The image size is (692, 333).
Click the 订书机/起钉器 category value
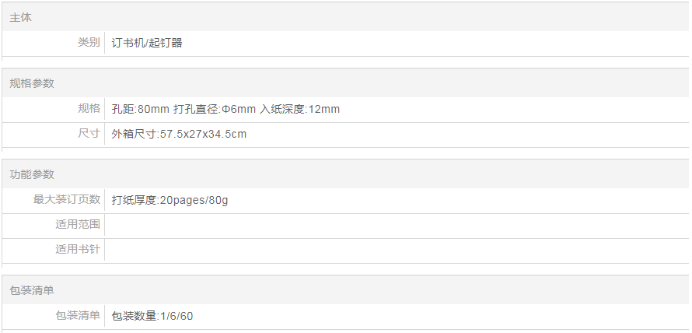coord(147,43)
